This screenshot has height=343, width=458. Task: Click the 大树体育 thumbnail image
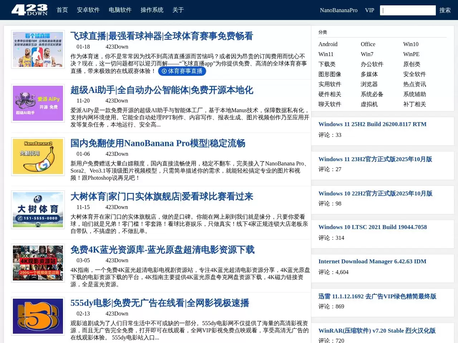38,210
